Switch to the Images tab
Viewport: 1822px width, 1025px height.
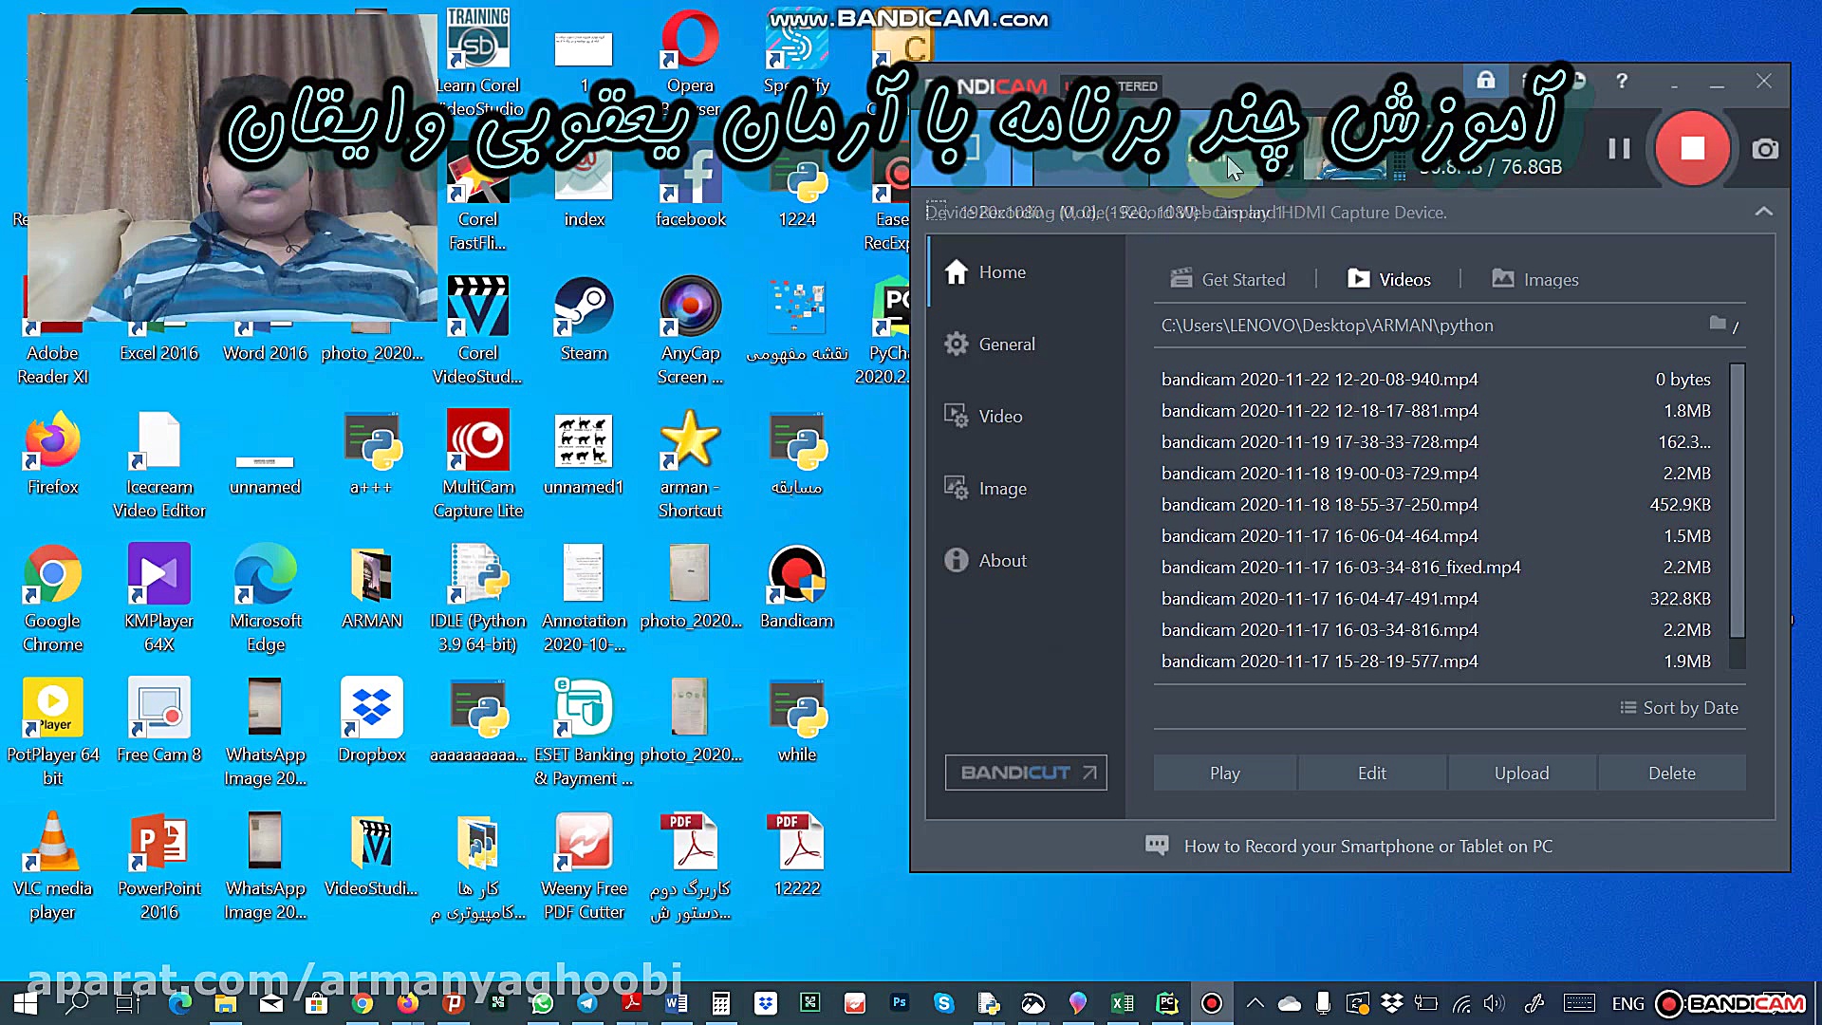coord(1535,280)
